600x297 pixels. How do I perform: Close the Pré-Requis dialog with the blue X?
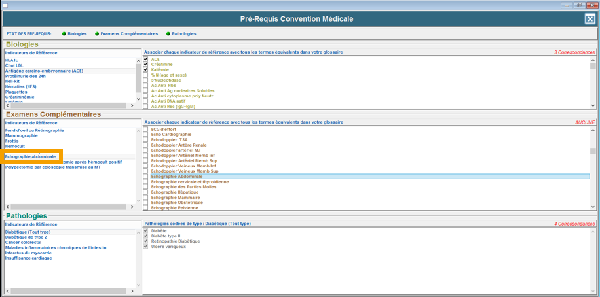click(x=590, y=19)
